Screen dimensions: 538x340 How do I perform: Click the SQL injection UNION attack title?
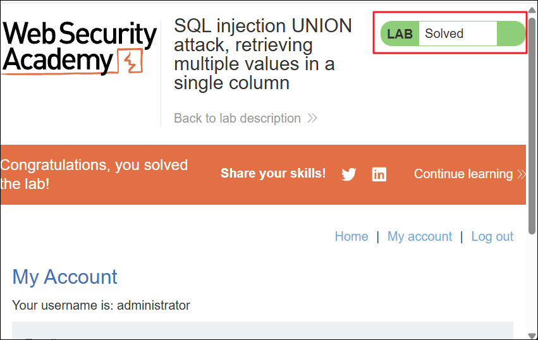point(263,54)
